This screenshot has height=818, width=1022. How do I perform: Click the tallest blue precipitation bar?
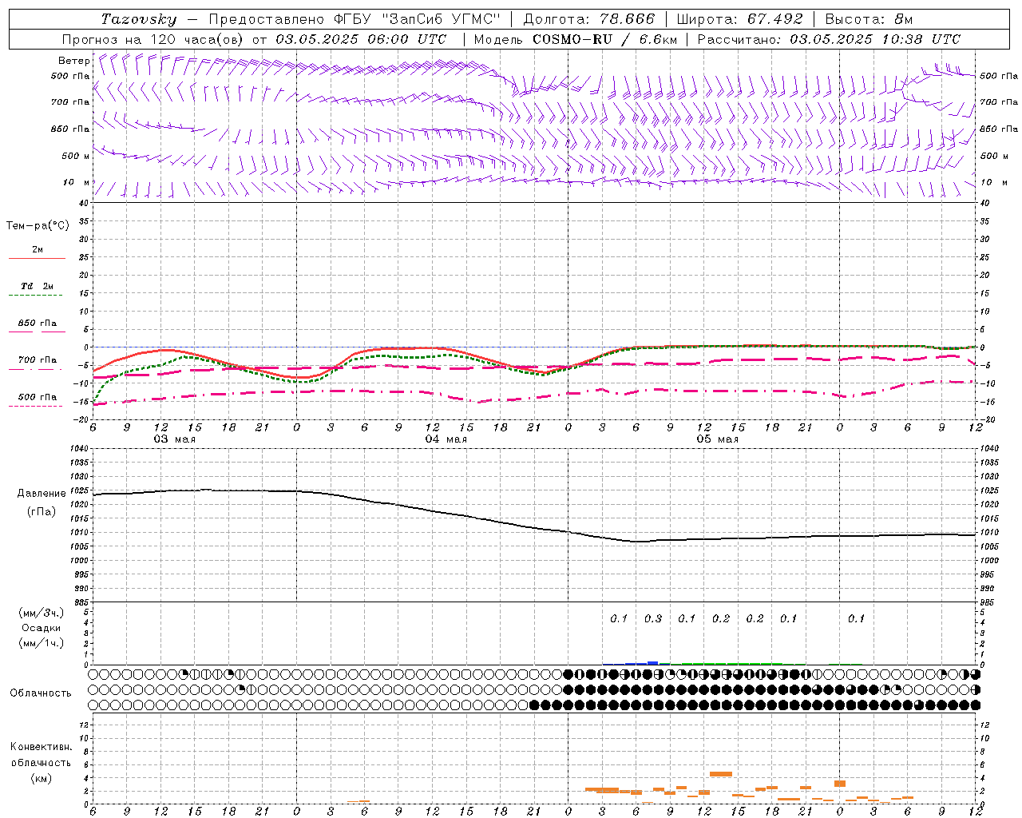point(653,662)
